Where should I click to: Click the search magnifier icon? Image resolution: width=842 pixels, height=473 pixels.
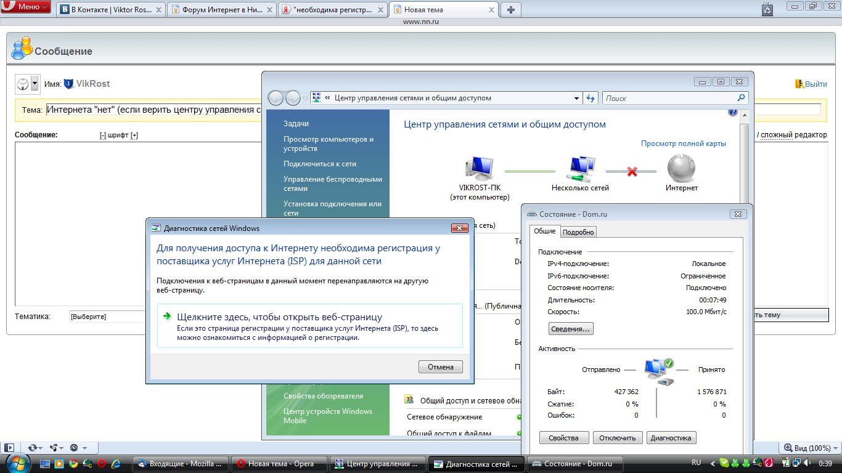point(742,98)
